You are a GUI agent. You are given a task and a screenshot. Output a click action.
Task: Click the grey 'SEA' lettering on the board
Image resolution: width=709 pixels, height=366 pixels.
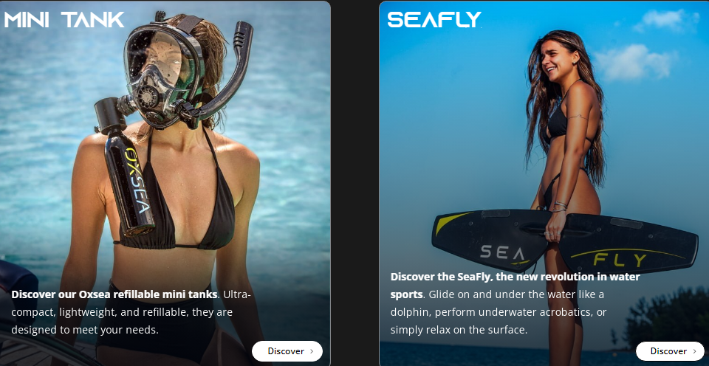502,252
